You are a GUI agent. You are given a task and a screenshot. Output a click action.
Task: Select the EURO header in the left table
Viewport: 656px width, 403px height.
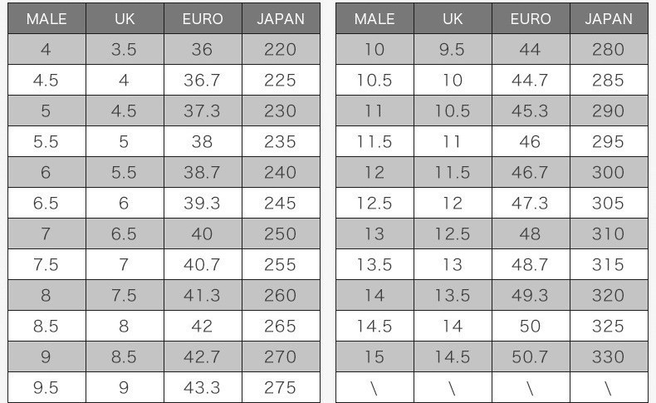pyautogui.click(x=203, y=18)
